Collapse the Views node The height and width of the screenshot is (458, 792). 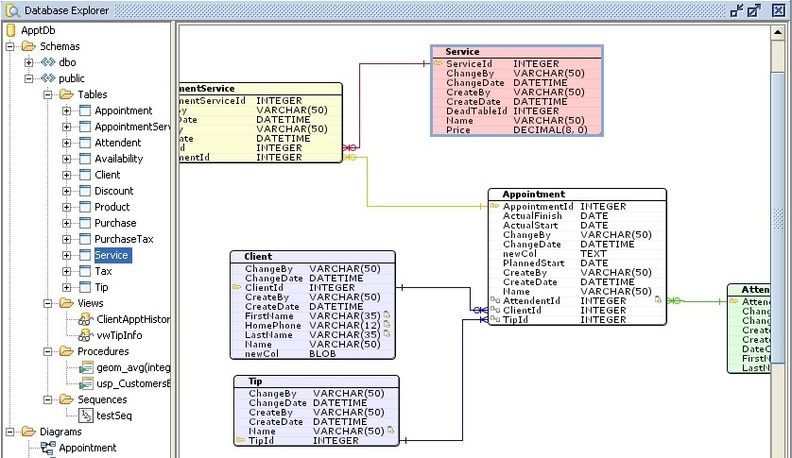pos(47,303)
